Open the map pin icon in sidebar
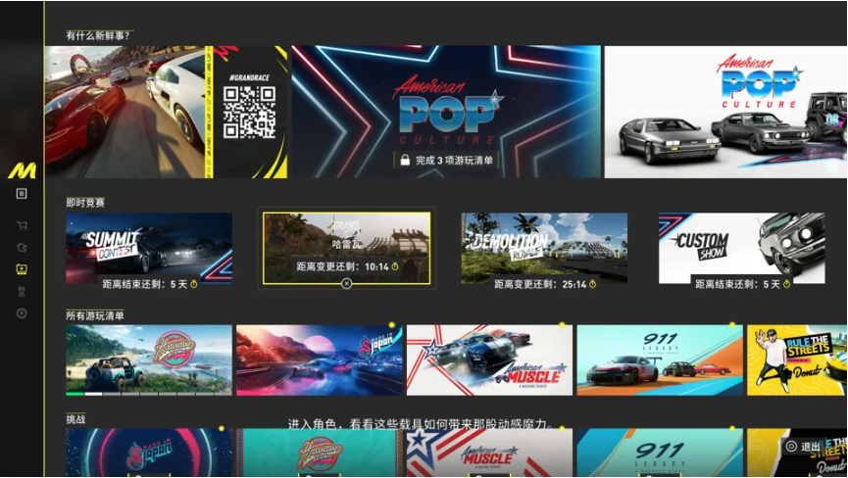The height and width of the screenshot is (478, 848). (22, 292)
